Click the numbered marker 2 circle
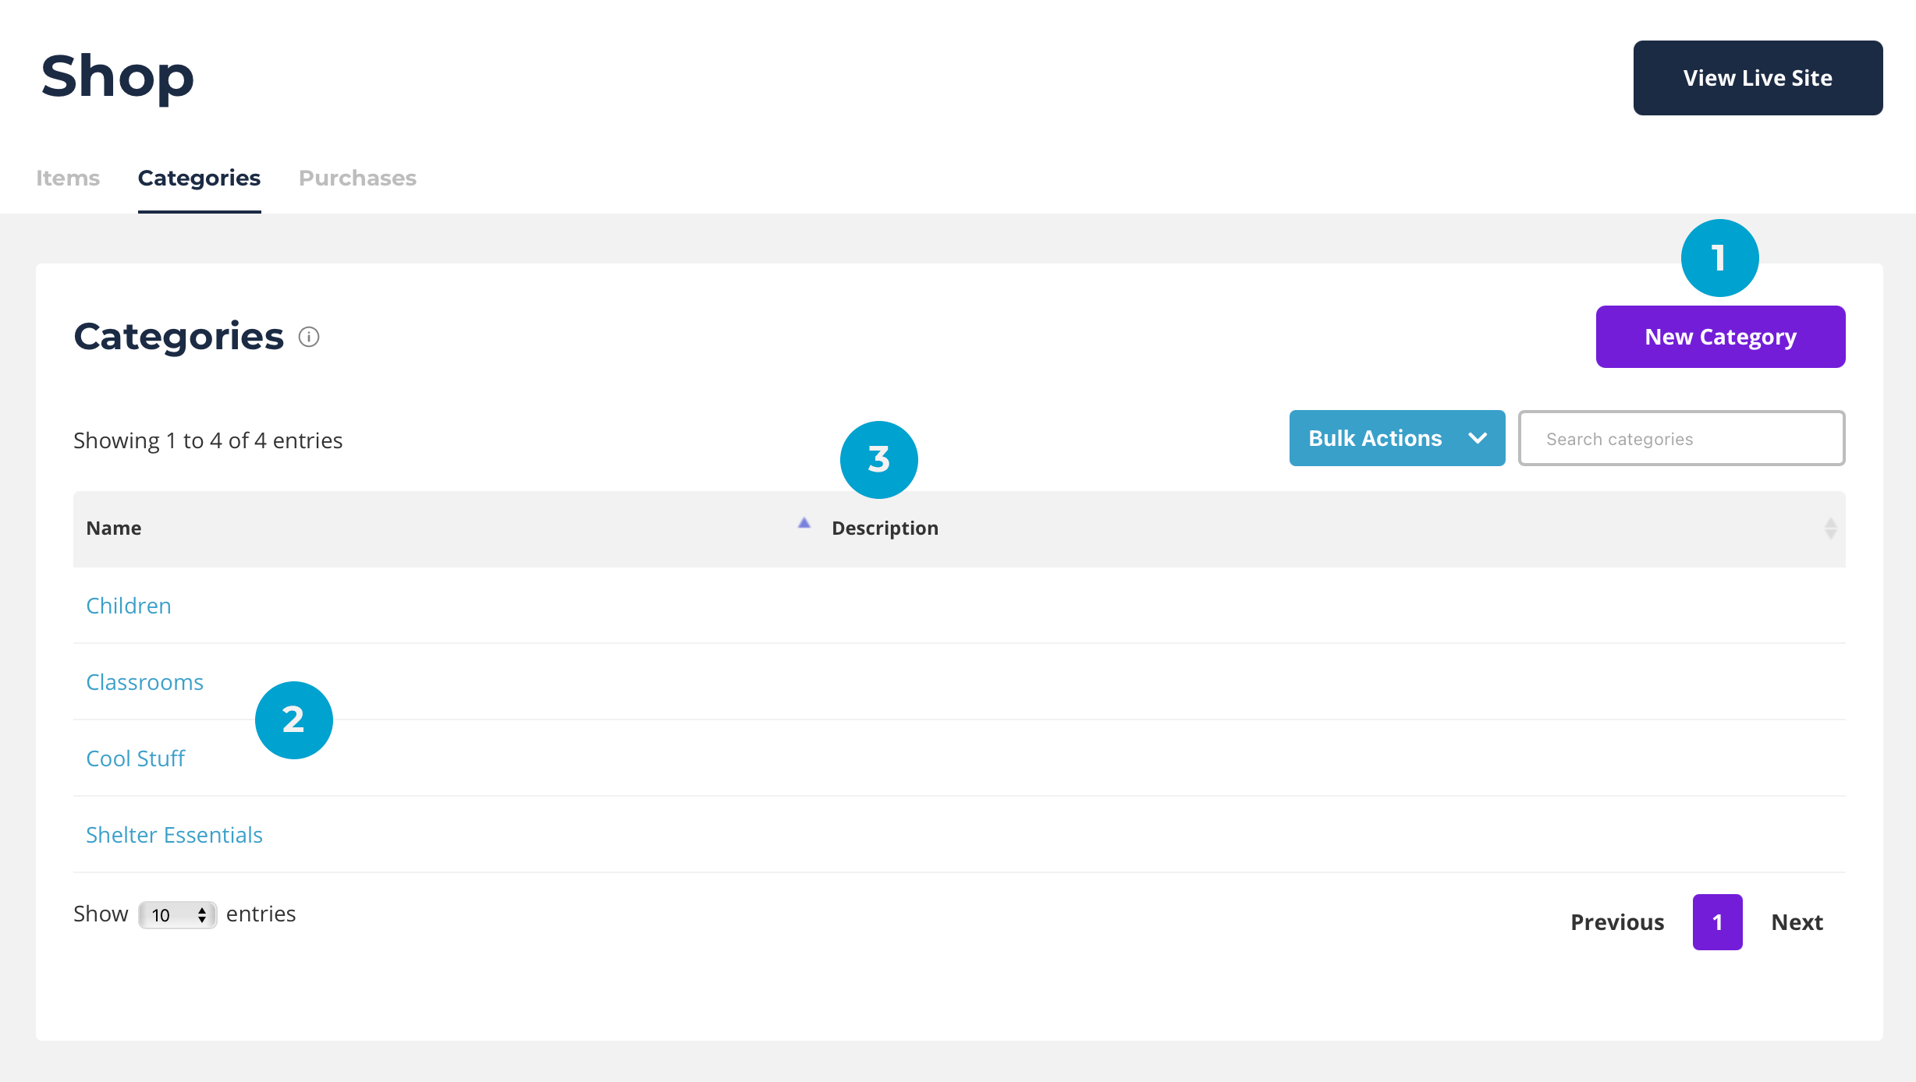 tap(293, 720)
